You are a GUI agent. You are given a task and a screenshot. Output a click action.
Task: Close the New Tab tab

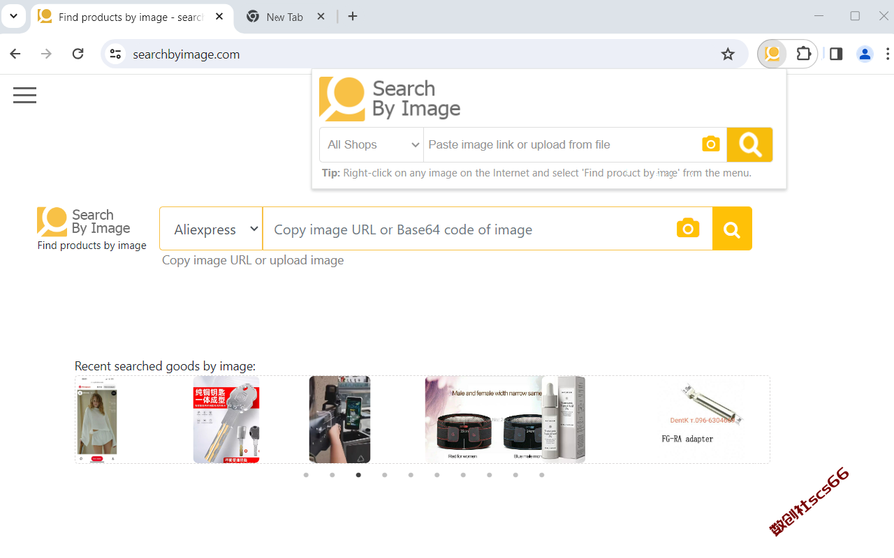[321, 16]
